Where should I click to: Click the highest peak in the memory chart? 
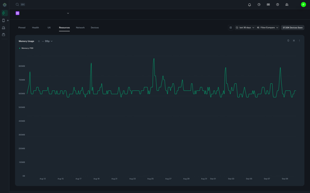154,59
